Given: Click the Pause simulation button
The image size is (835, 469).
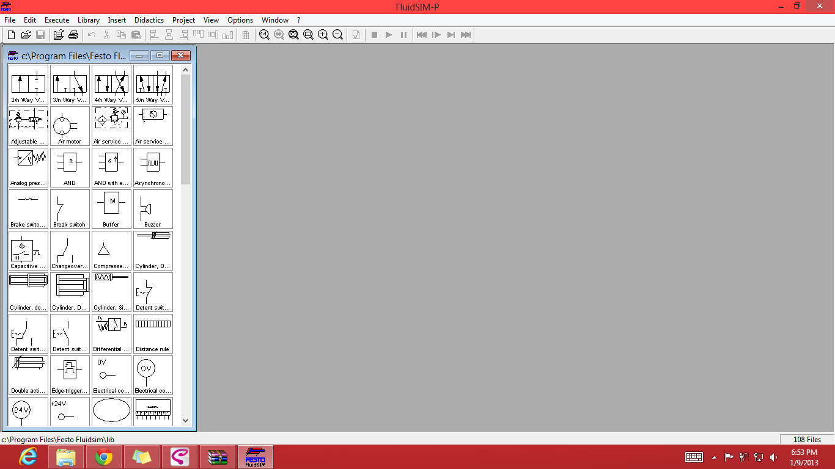Looking at the screenshot, I should click(403, 35).
